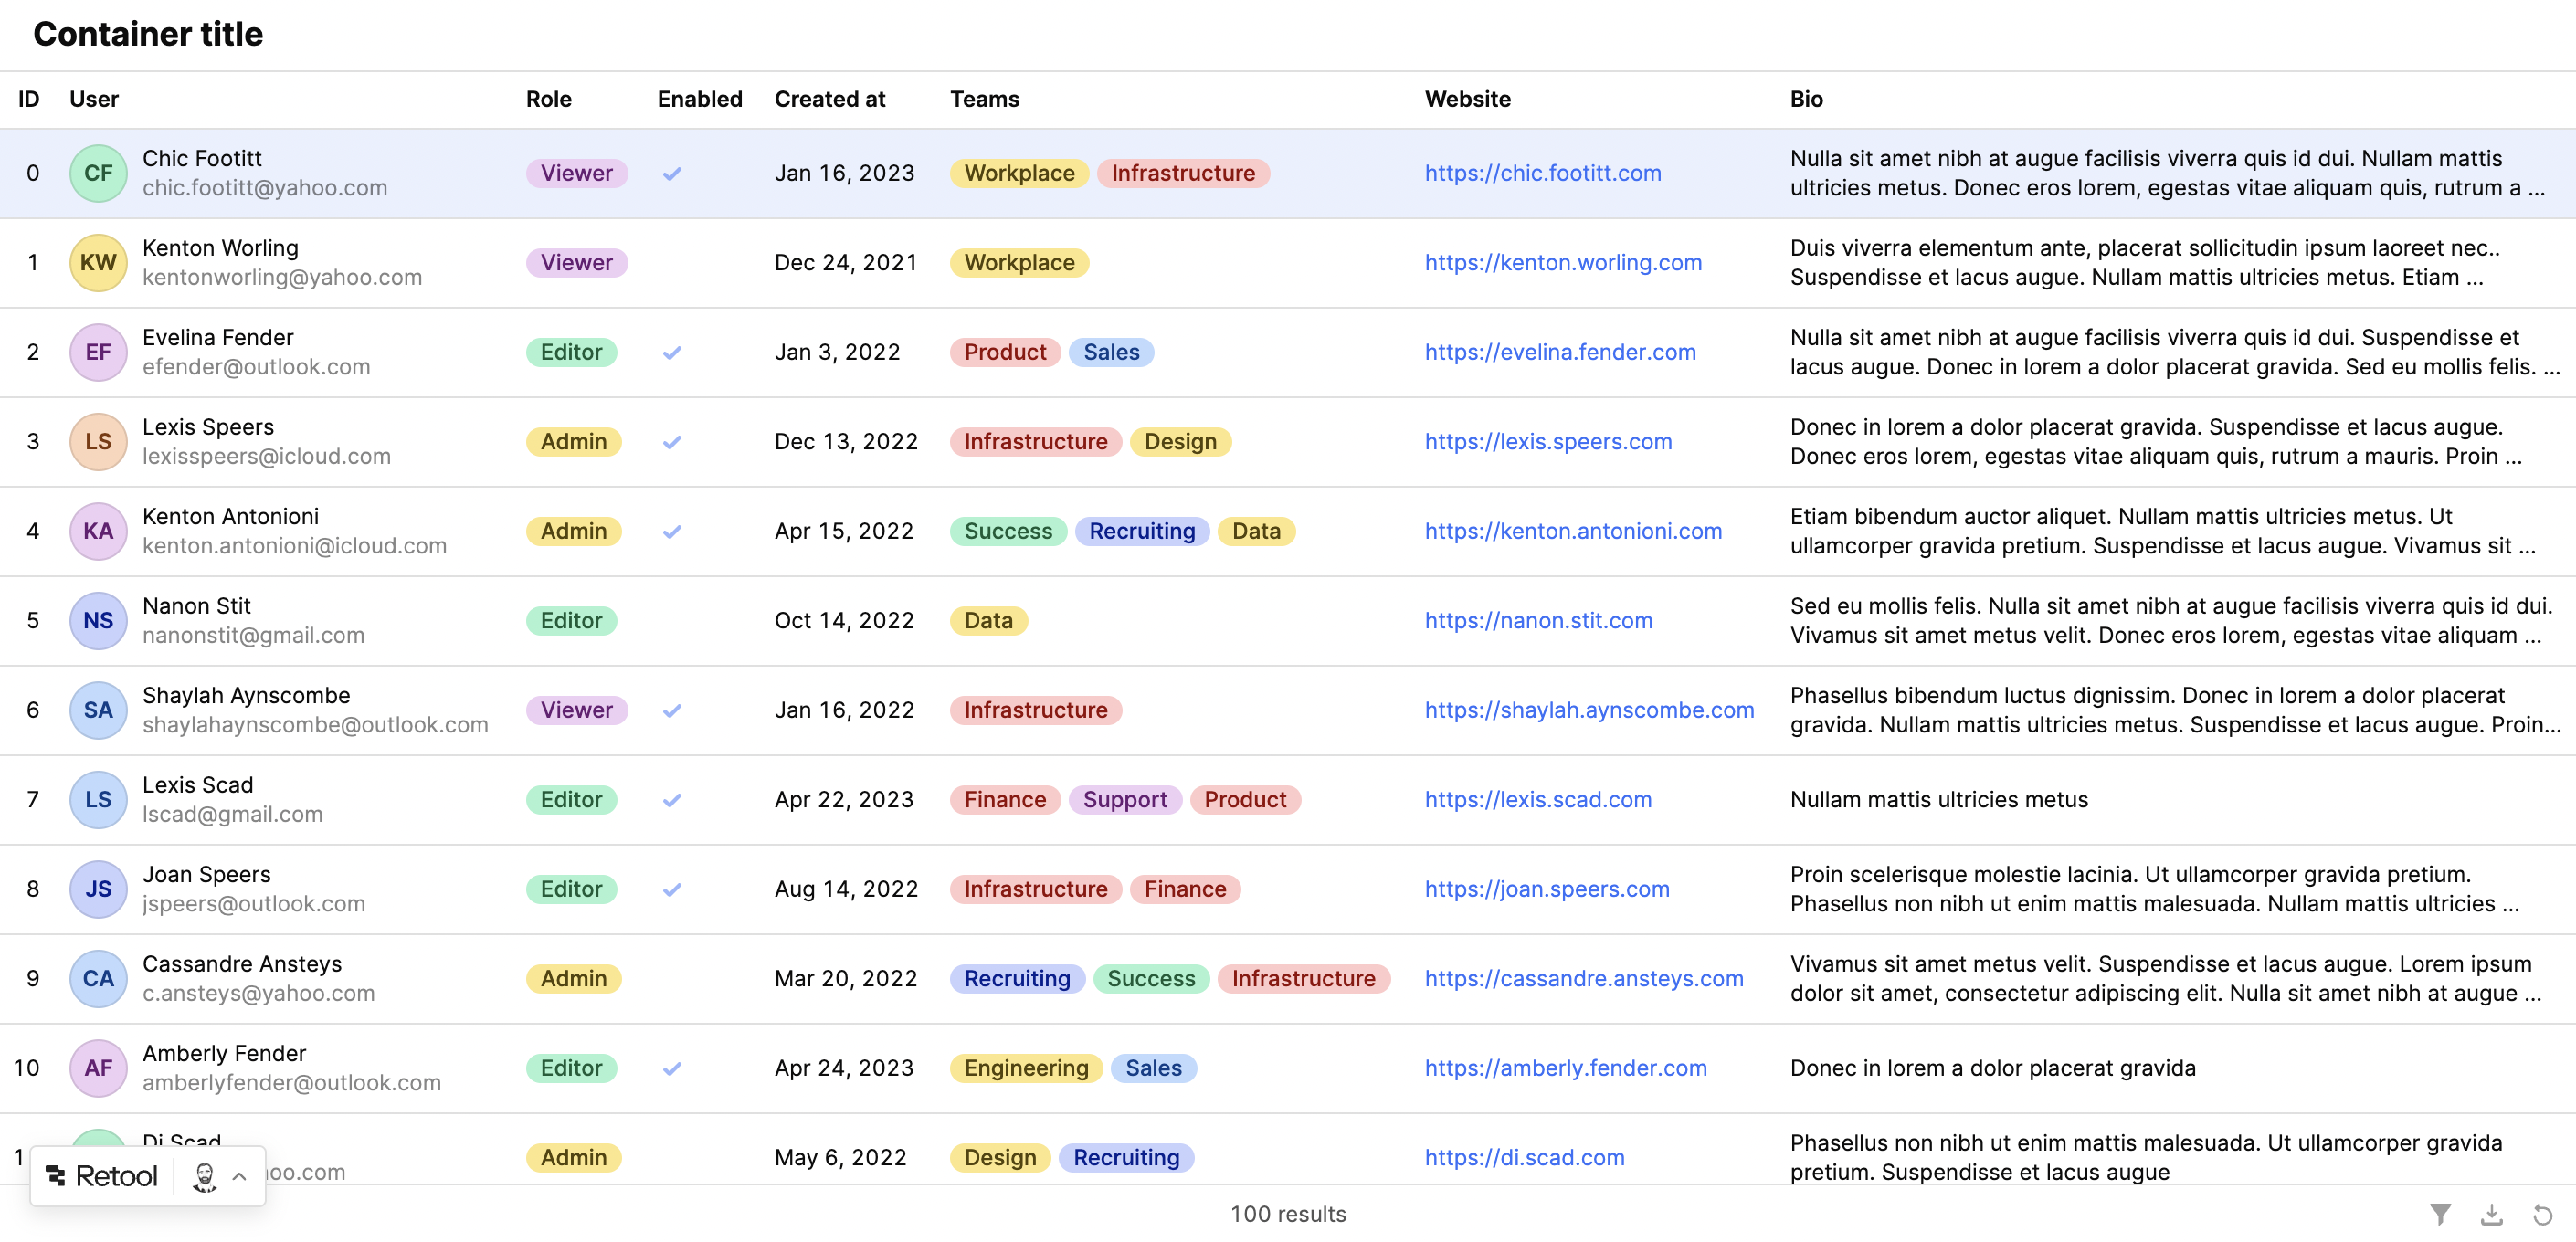Toggle Enabled checkmark for Evelina Fender
Viewport: 2576px width, 1242px height.
672,353
